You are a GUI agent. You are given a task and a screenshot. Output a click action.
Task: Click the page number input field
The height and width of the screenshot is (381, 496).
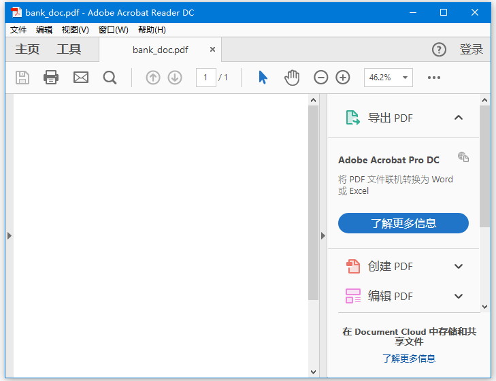pos(206,78)
